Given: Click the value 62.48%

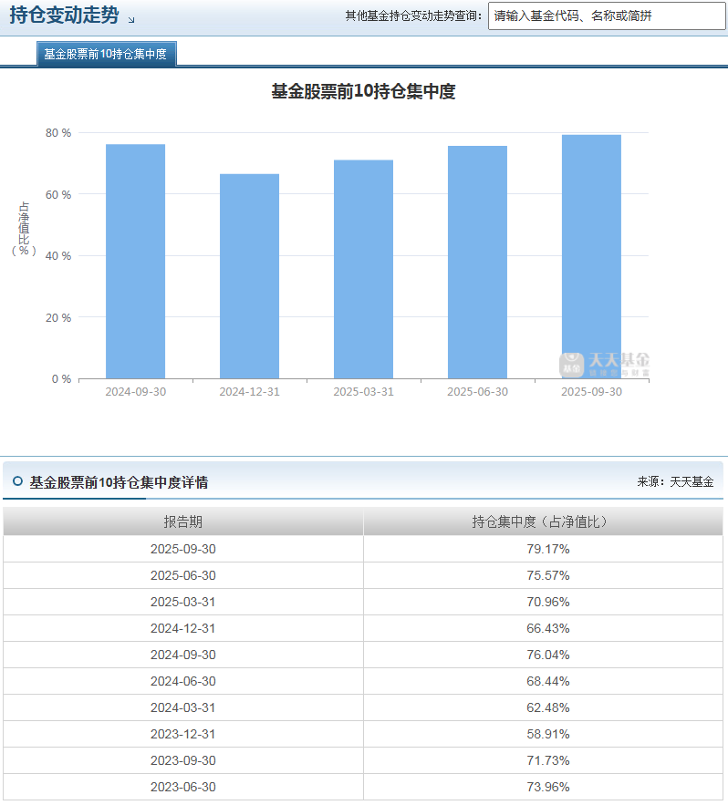Looking at the screenshot, I should (548, 707).
